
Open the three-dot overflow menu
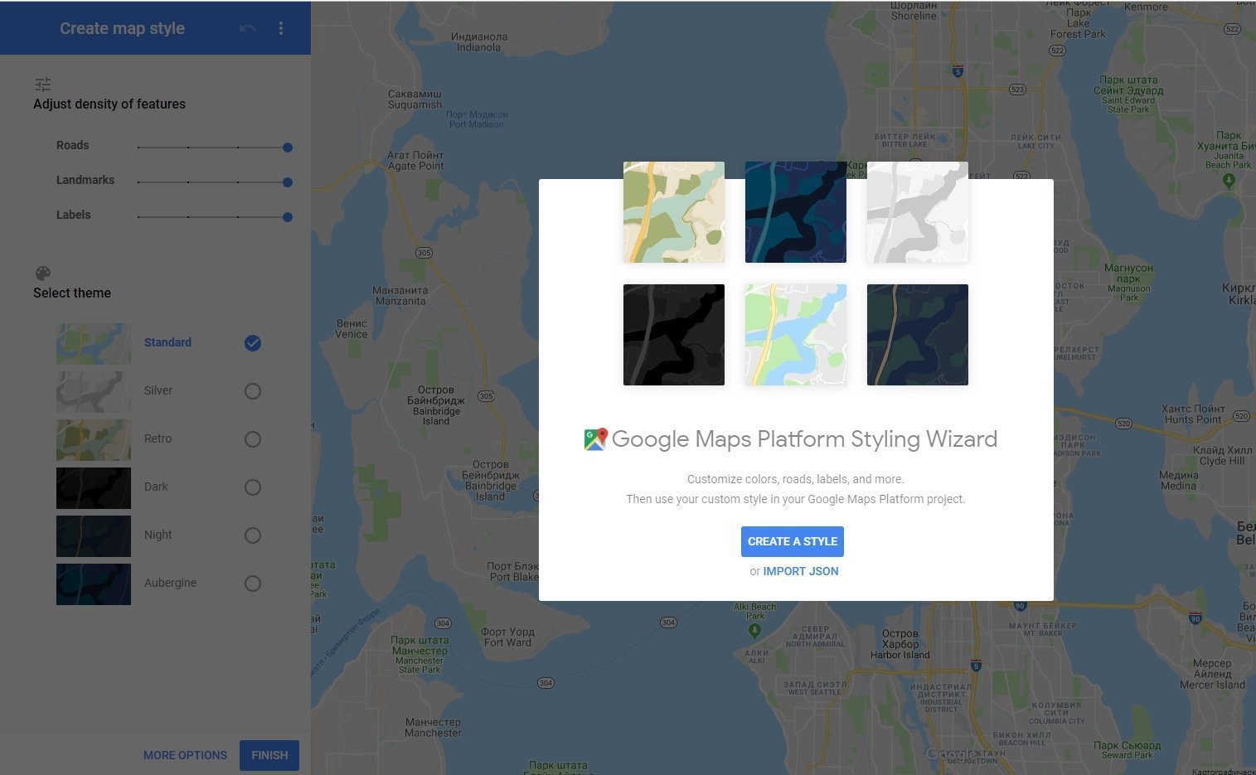[x=281, y=28]
